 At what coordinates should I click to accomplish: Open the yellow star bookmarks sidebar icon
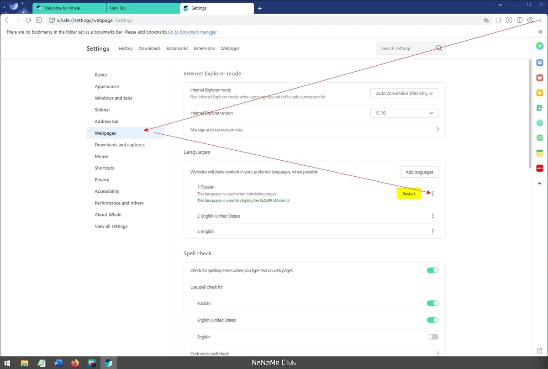(x=539, y=93)
